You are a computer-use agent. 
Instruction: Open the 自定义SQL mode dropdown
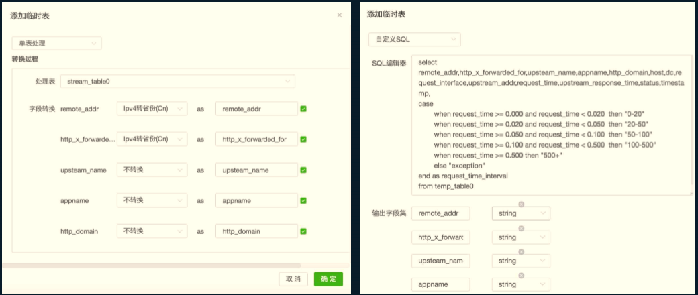pos(415,39)
